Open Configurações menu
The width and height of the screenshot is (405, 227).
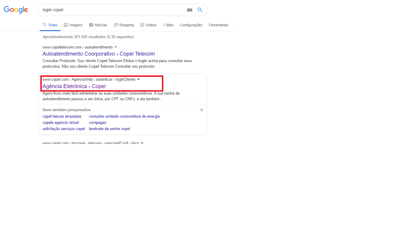point(191,25)
